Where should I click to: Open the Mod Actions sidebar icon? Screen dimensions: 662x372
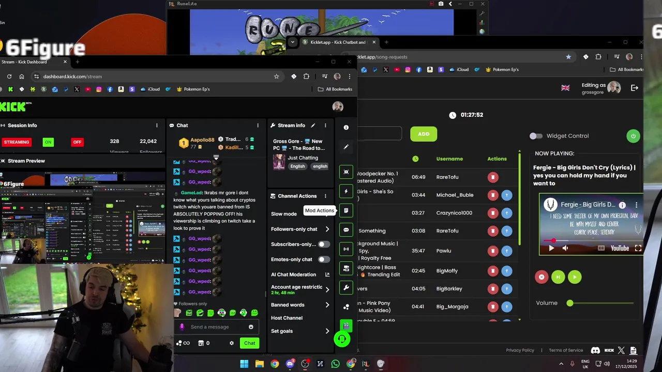(346, 210)
